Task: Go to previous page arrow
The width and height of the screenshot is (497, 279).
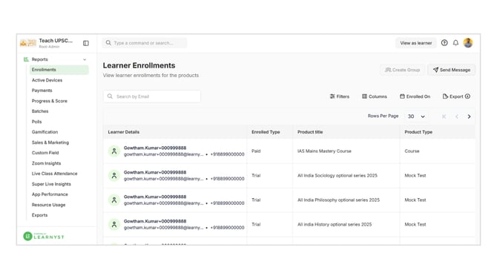Action: pyautogui.click(x=457, y=116)
